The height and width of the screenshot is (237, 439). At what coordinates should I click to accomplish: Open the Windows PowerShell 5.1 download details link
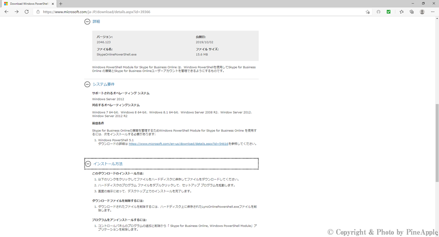(178, 144)
